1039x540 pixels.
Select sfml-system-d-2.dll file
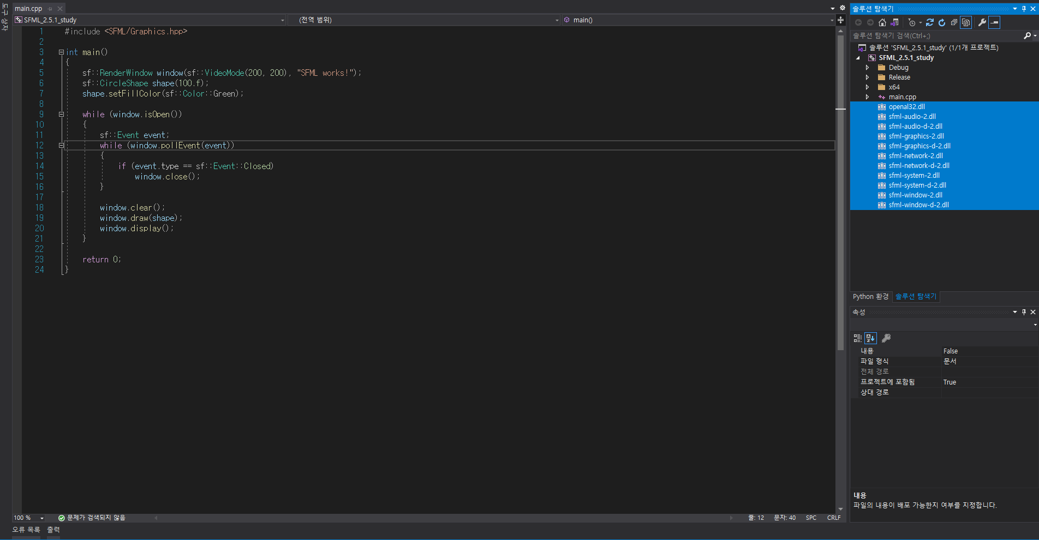click(x=917, y=185)
